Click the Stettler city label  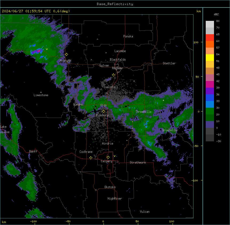[x=169, y=63]
